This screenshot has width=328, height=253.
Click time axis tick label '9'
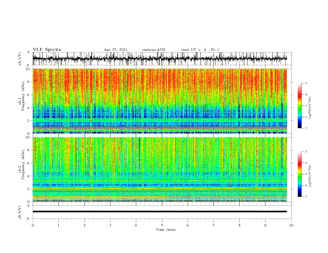click(265, 225)
